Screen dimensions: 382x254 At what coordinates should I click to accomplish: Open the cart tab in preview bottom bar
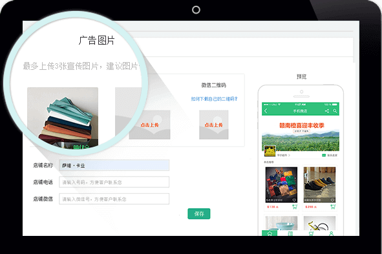coord(311,233)
